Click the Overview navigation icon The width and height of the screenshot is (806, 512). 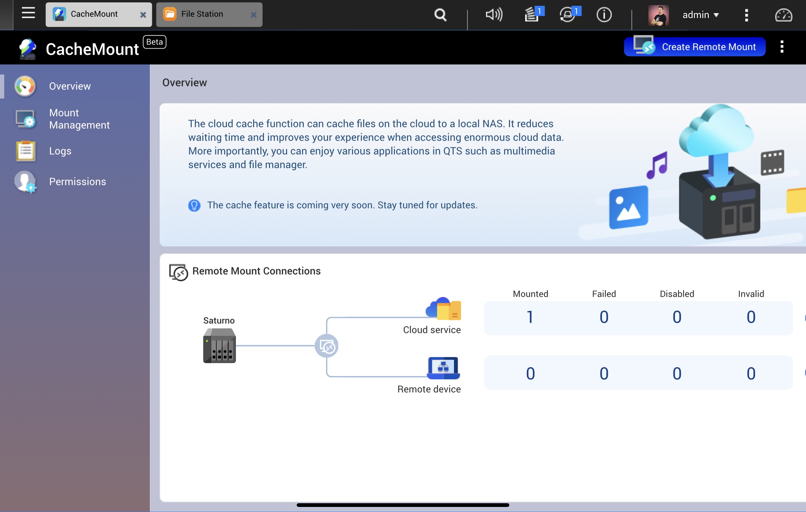(24, 86)
